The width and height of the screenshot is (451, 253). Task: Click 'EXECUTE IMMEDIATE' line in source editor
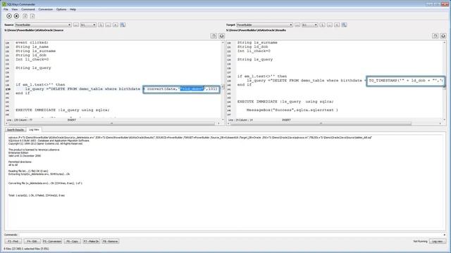(x=63, y=110)
